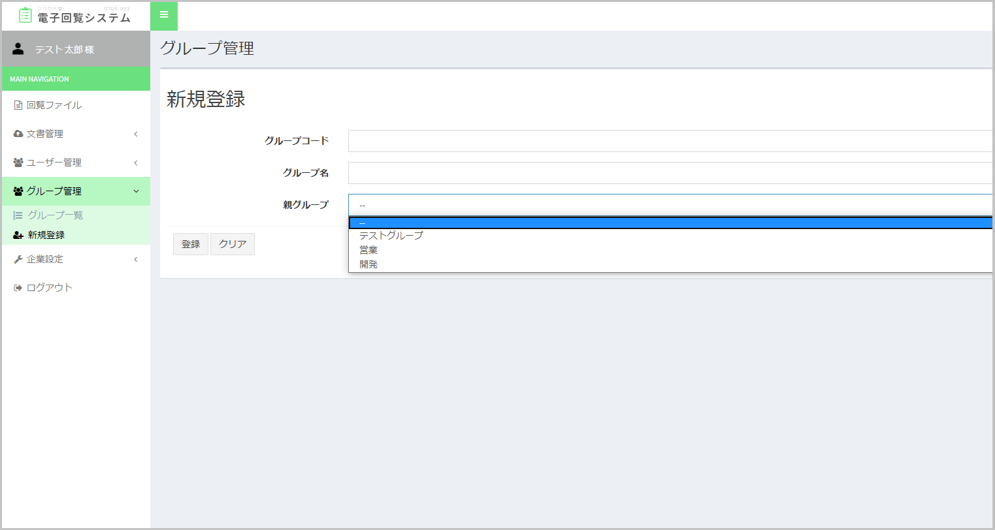Open the グループ一覧 submenu item

(55, 215)
